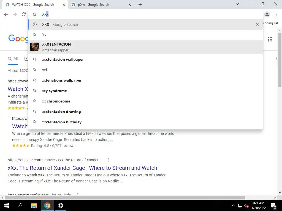The image size is (282, 211).
Task: Open taskbar search magnifier
Action: point(20,206)
